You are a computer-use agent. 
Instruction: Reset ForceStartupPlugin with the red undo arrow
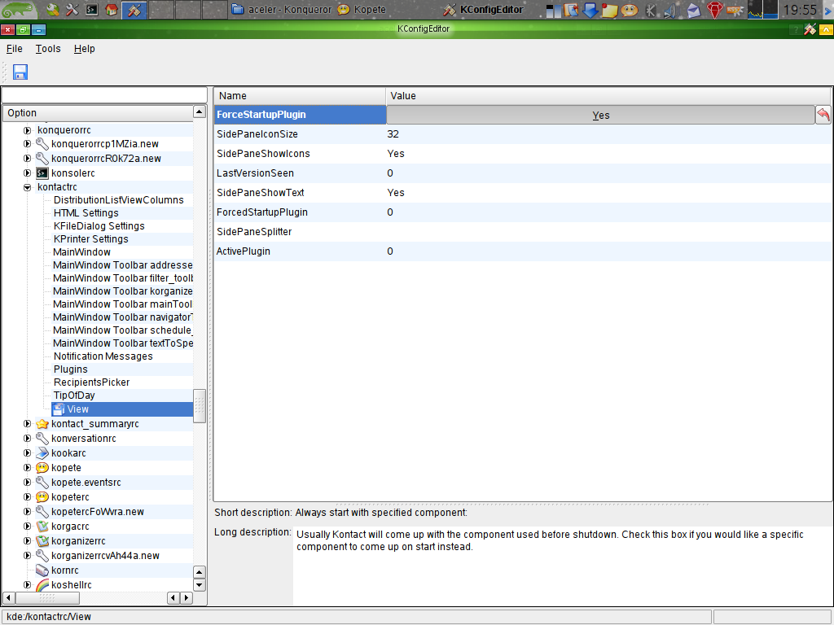[823, 115]
